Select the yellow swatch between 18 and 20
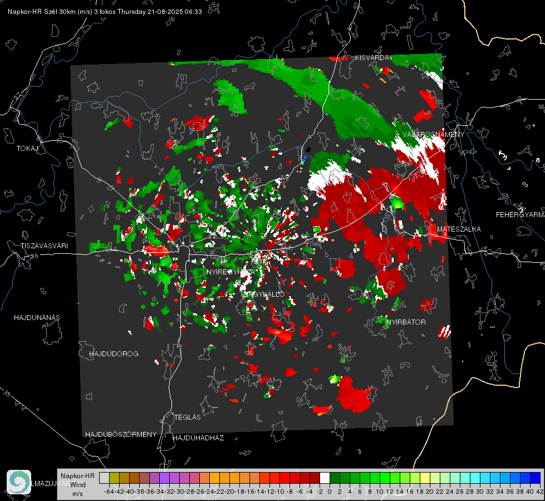Image resolution: width=545 pixels, height=501 pixels. (425, 478)
